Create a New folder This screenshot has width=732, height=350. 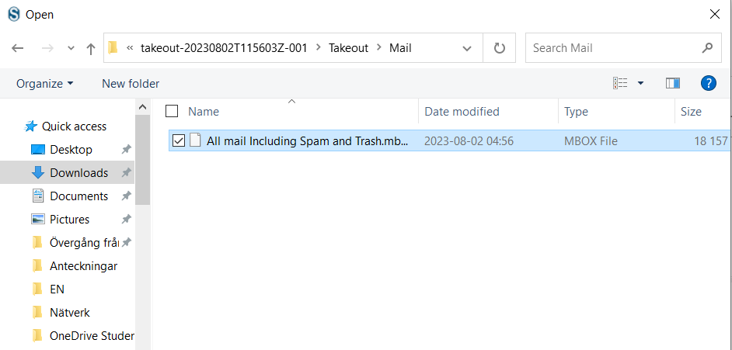[x=131, y=84]
